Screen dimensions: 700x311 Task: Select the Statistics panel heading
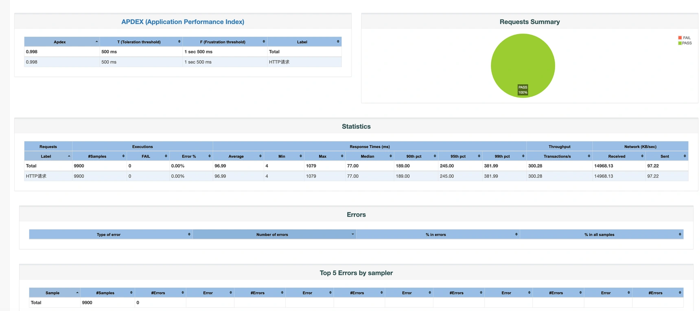click(356, 127)
